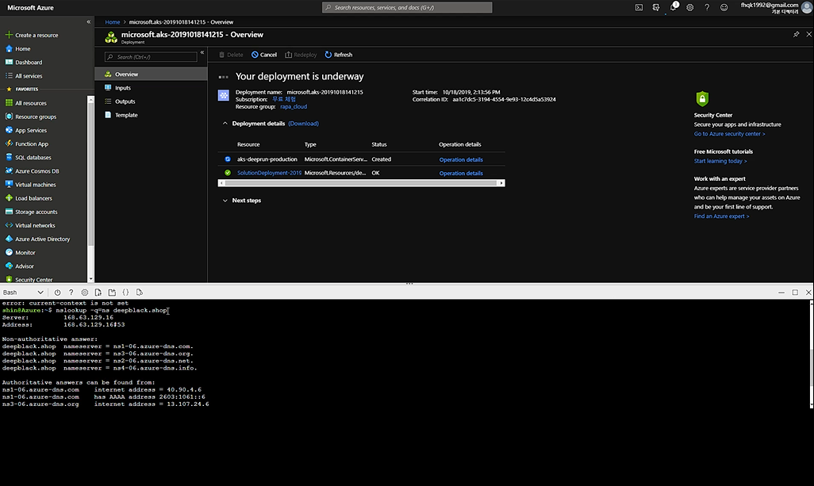Open Monitor favorite
814x486 pixels.
[x=21, y=253]
